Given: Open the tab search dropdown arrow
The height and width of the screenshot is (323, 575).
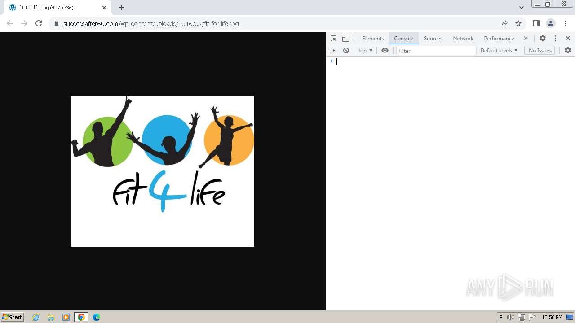Looking at the screenshot, I should click(522, 8).
